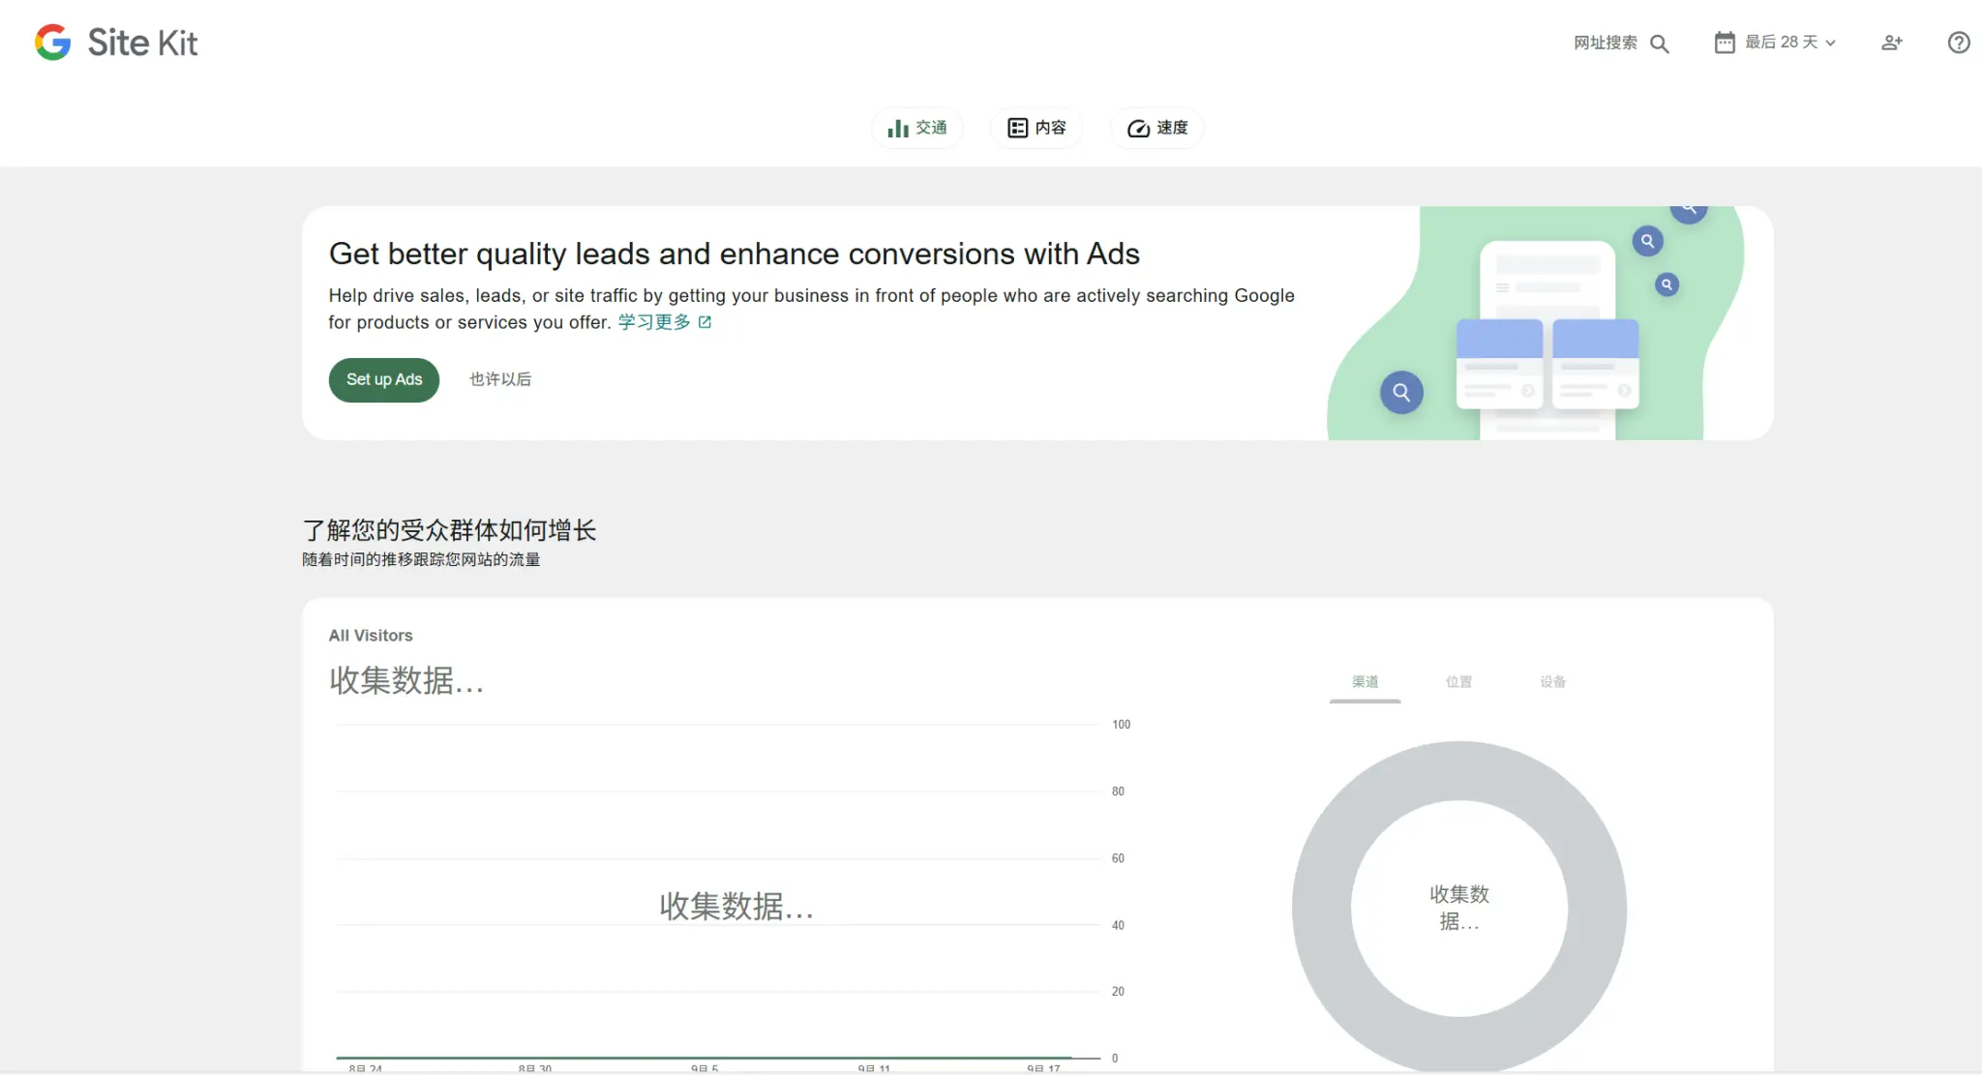This screenshot has height=1075, width=1982.
Task: Click the content list icon in the 内容 chip
Action: [x=1017, y=128]
